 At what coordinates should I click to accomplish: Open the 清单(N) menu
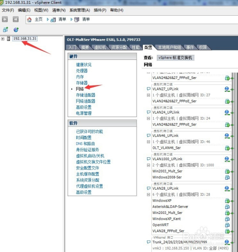(x=59, y=10)
